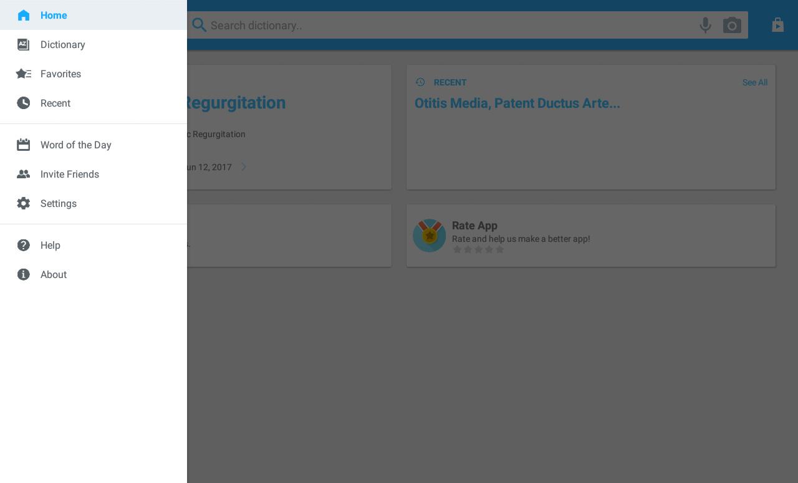Click the Invite Friends people icon
The width and height of the screenshot is (798, 483).
pos(24,174)
